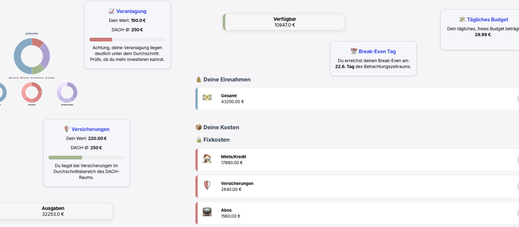Click the house icon on the Miete/Kredit row

click(x=207, y=158)
